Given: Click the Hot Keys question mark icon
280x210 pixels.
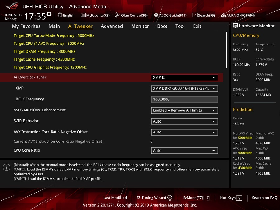Looking at the screenshot, I should click(x=239, y=198).
